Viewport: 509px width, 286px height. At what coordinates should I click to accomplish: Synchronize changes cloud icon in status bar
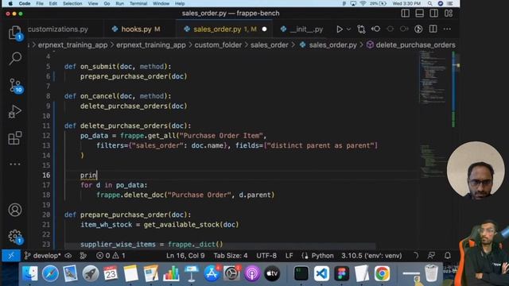click(68, 256)
